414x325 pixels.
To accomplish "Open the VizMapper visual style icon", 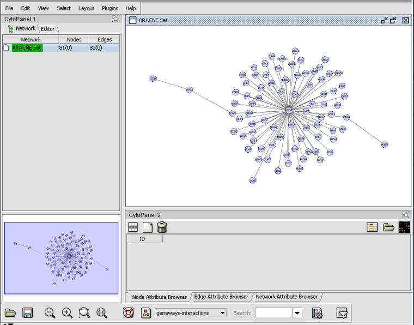I will tap(145, 313).
